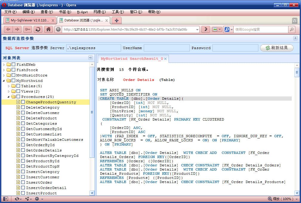This screenshot has width=301, height=203.
Task: Click the magnifier search submit icon
Action: point(292,29)
